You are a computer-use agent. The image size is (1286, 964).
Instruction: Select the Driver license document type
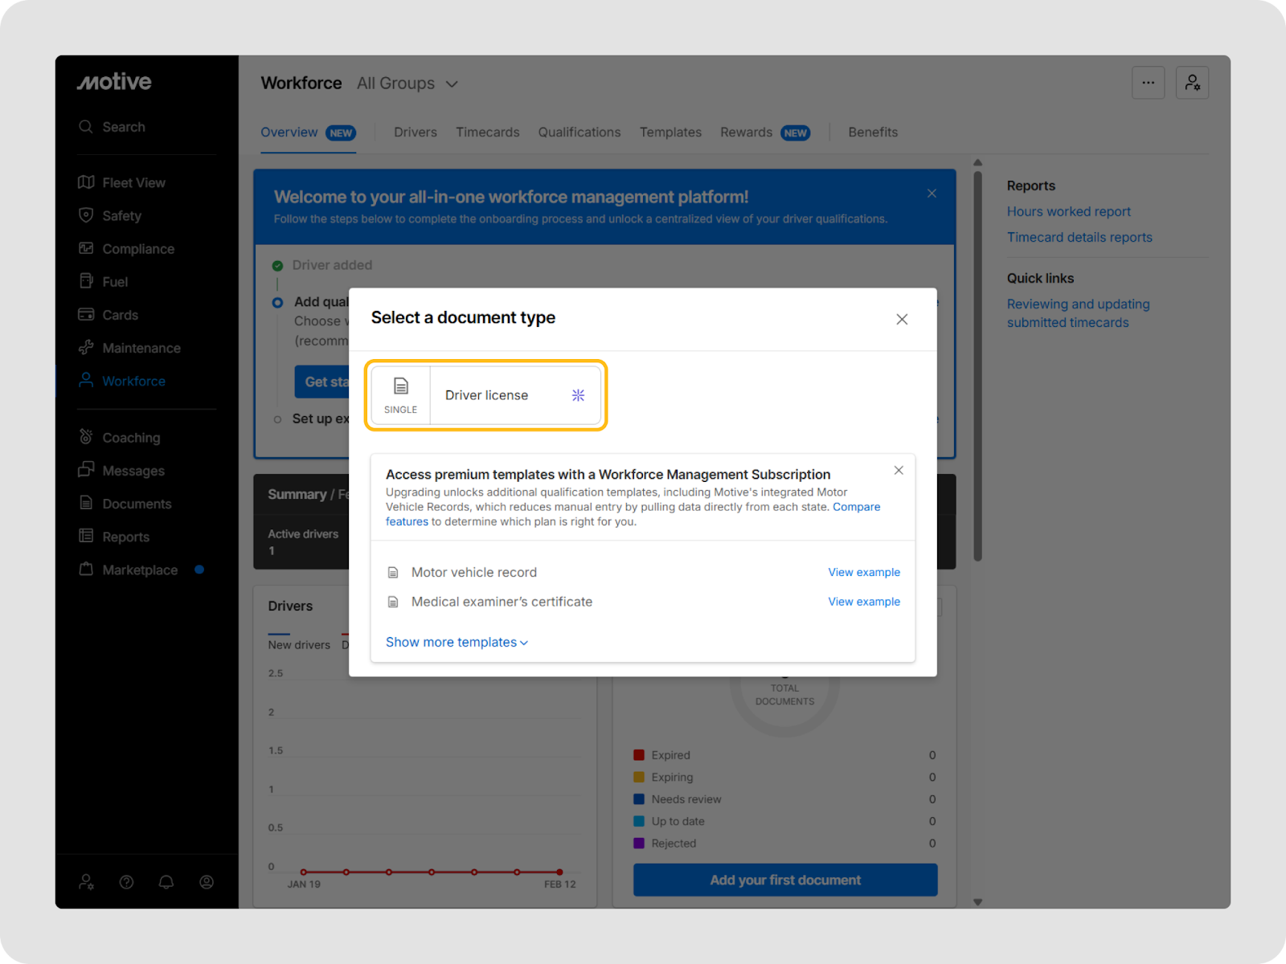point(486,395)
